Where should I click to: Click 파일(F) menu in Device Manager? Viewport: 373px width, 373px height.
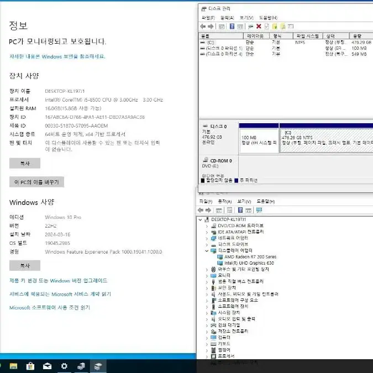pos(206,202)
